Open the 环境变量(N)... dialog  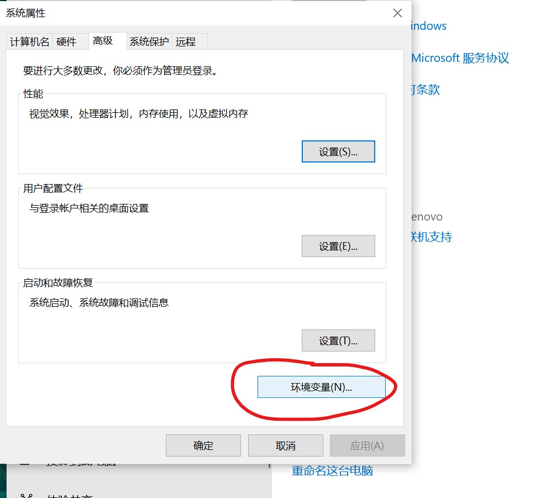click(x=322, y=387)
